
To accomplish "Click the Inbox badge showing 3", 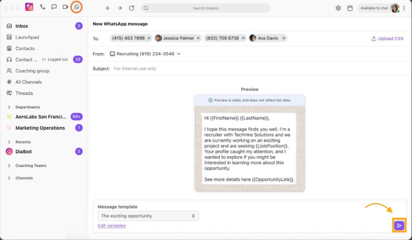I will coord(79,26).
